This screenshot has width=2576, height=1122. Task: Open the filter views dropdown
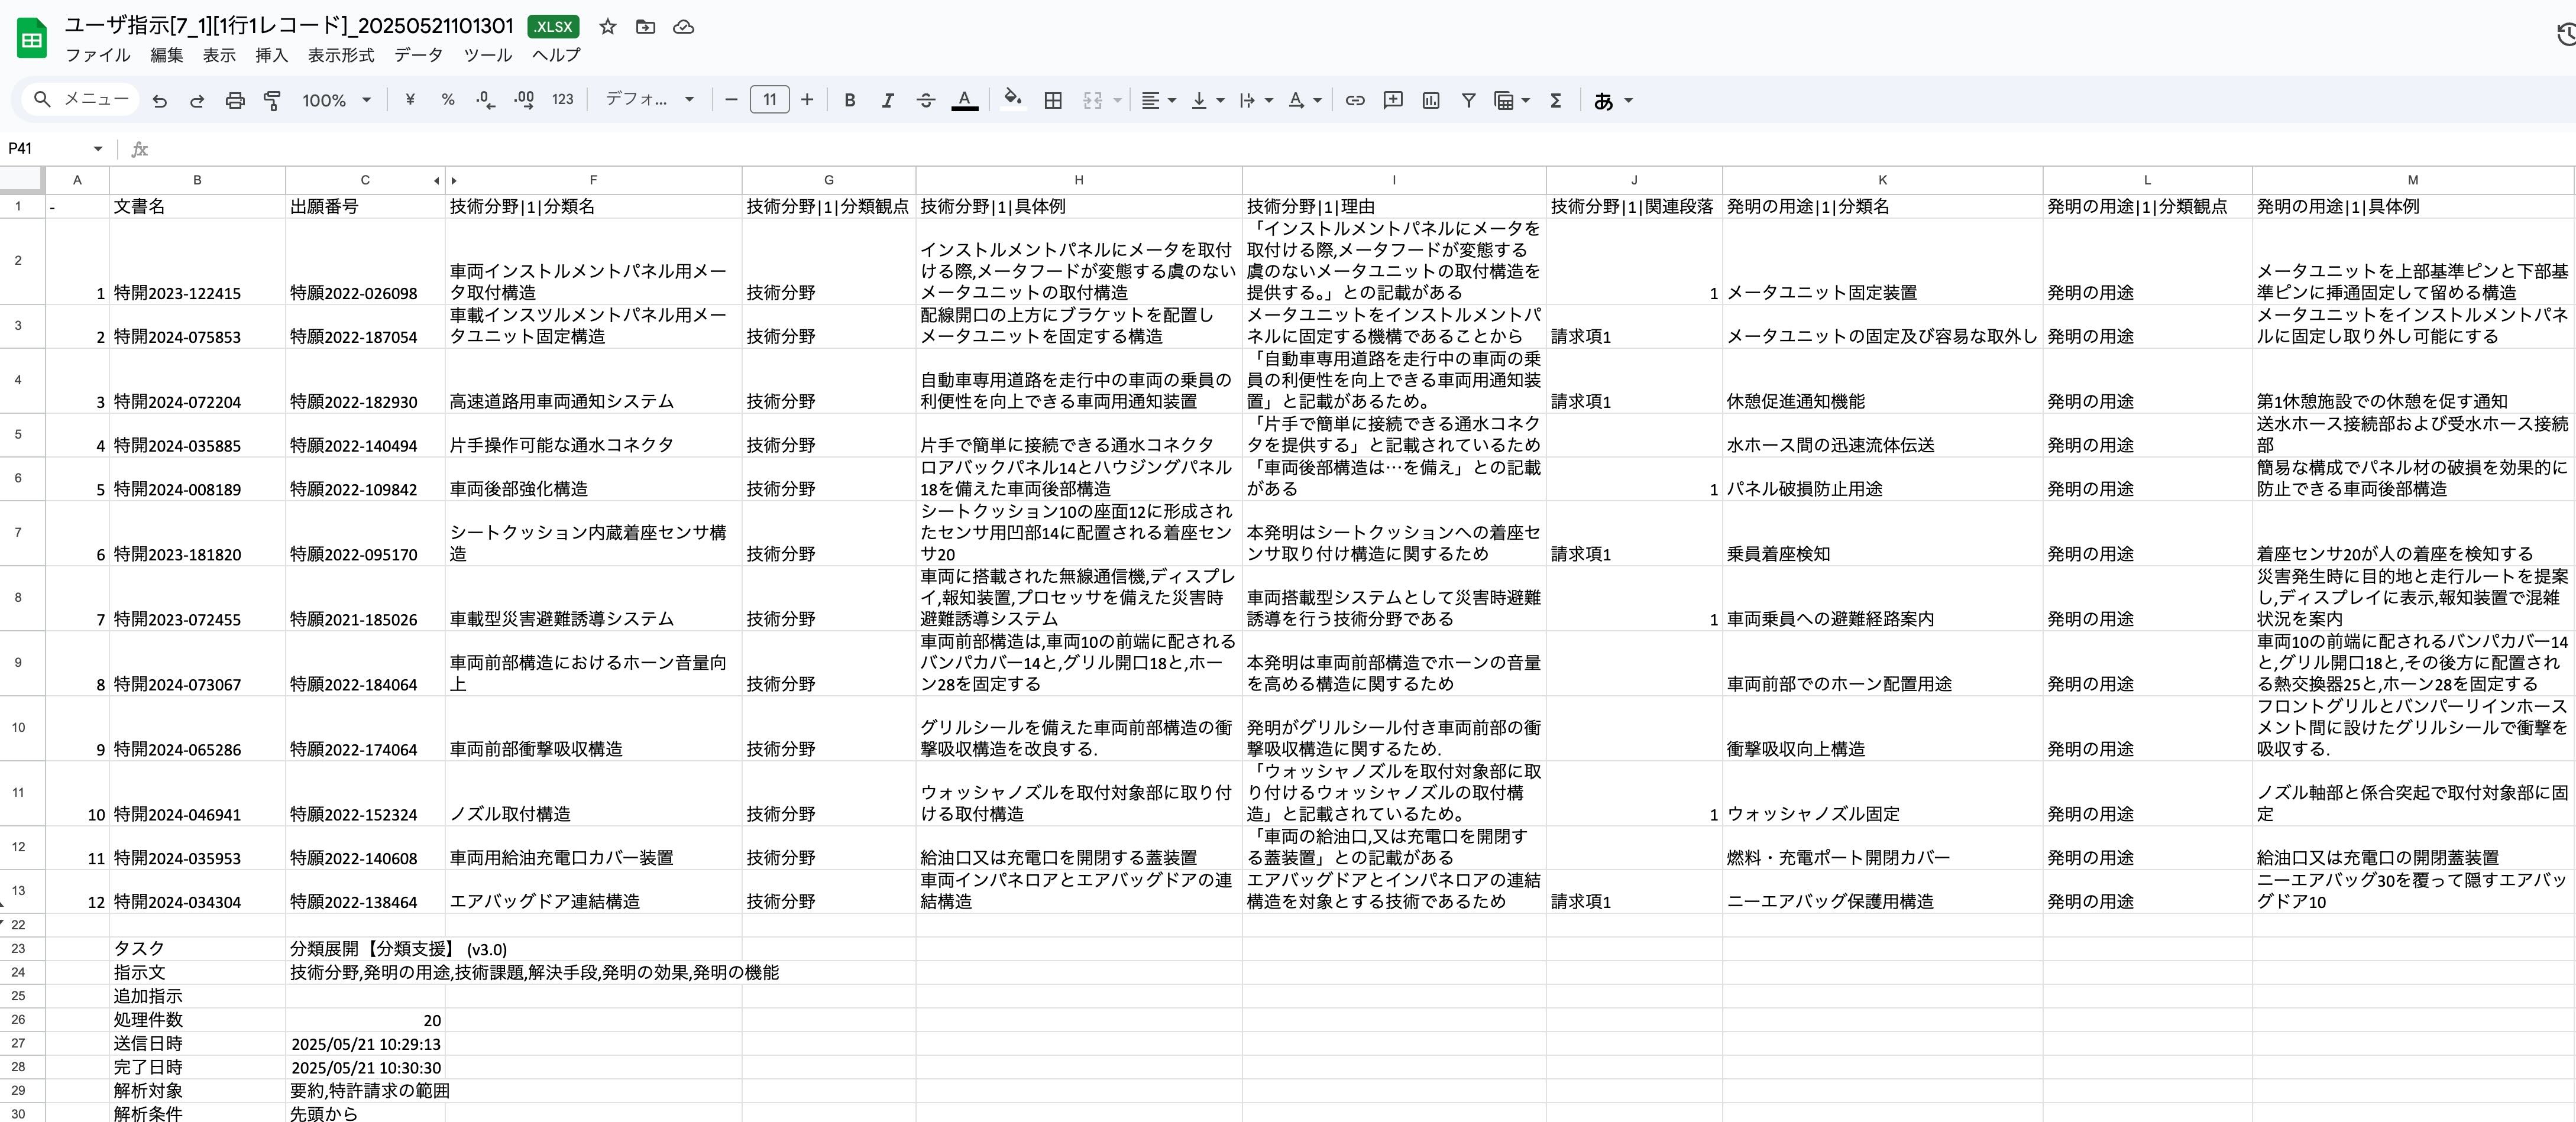tap(1511, 100)
